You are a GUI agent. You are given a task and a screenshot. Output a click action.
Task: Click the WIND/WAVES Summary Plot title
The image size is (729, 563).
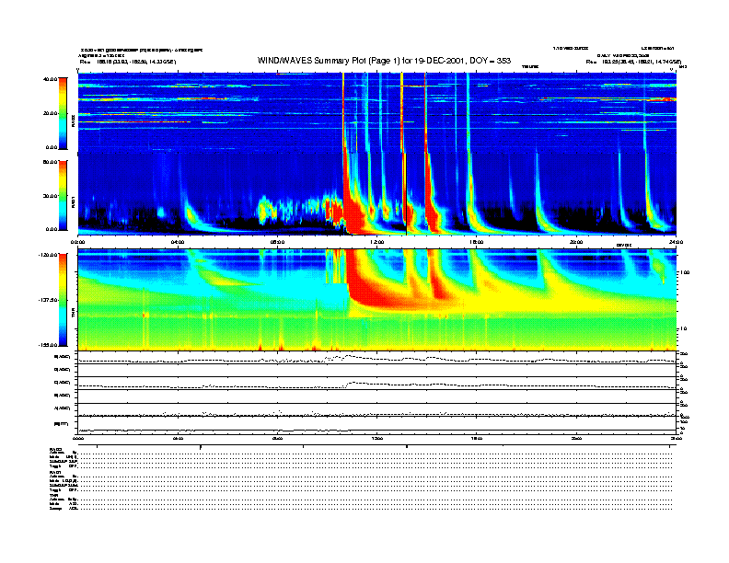coord(384,61)
